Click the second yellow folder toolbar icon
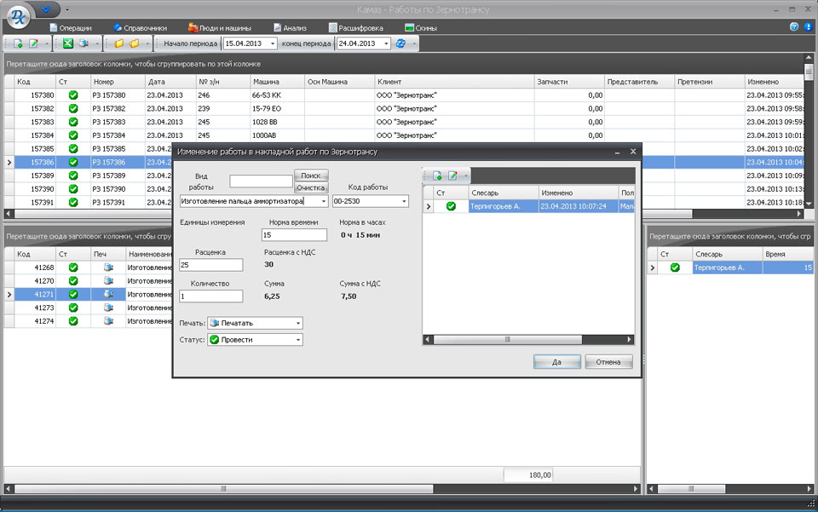The height and width of the screenshot is (512, 818). tap(135, 43)
